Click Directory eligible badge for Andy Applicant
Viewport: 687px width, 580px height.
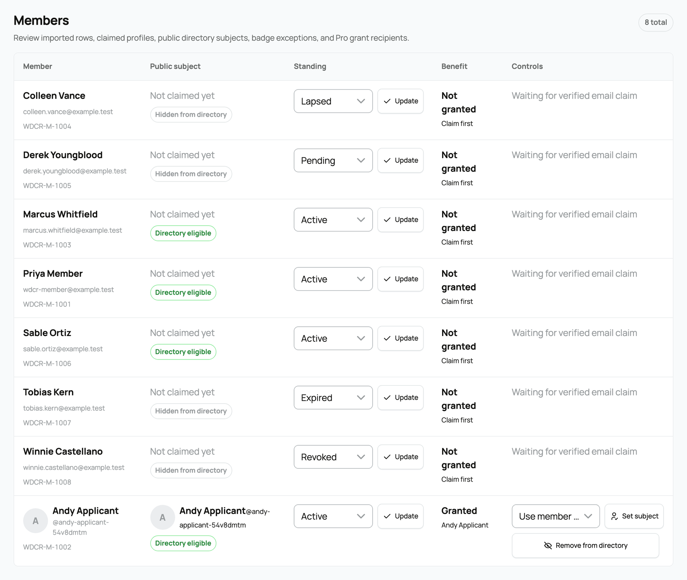183,543
